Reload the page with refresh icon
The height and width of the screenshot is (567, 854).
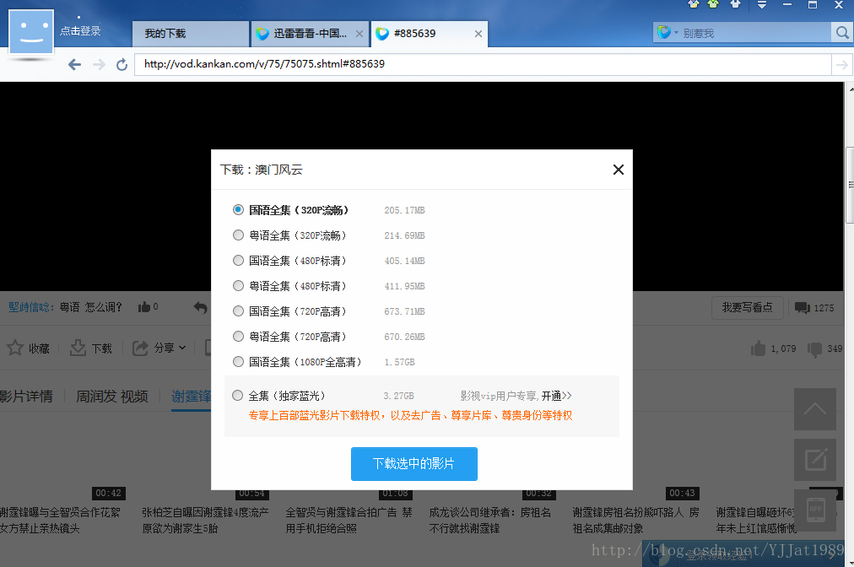coord(122,64)
